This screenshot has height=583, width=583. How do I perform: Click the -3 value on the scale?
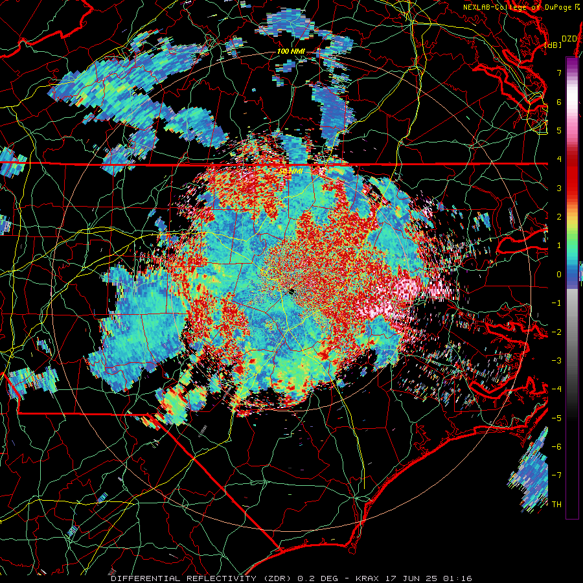click(556, 360)
